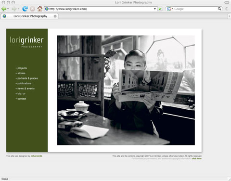Click the site globe icon in the address bar
The width and height of the screenshot is (231, 181).
[47, 9]
